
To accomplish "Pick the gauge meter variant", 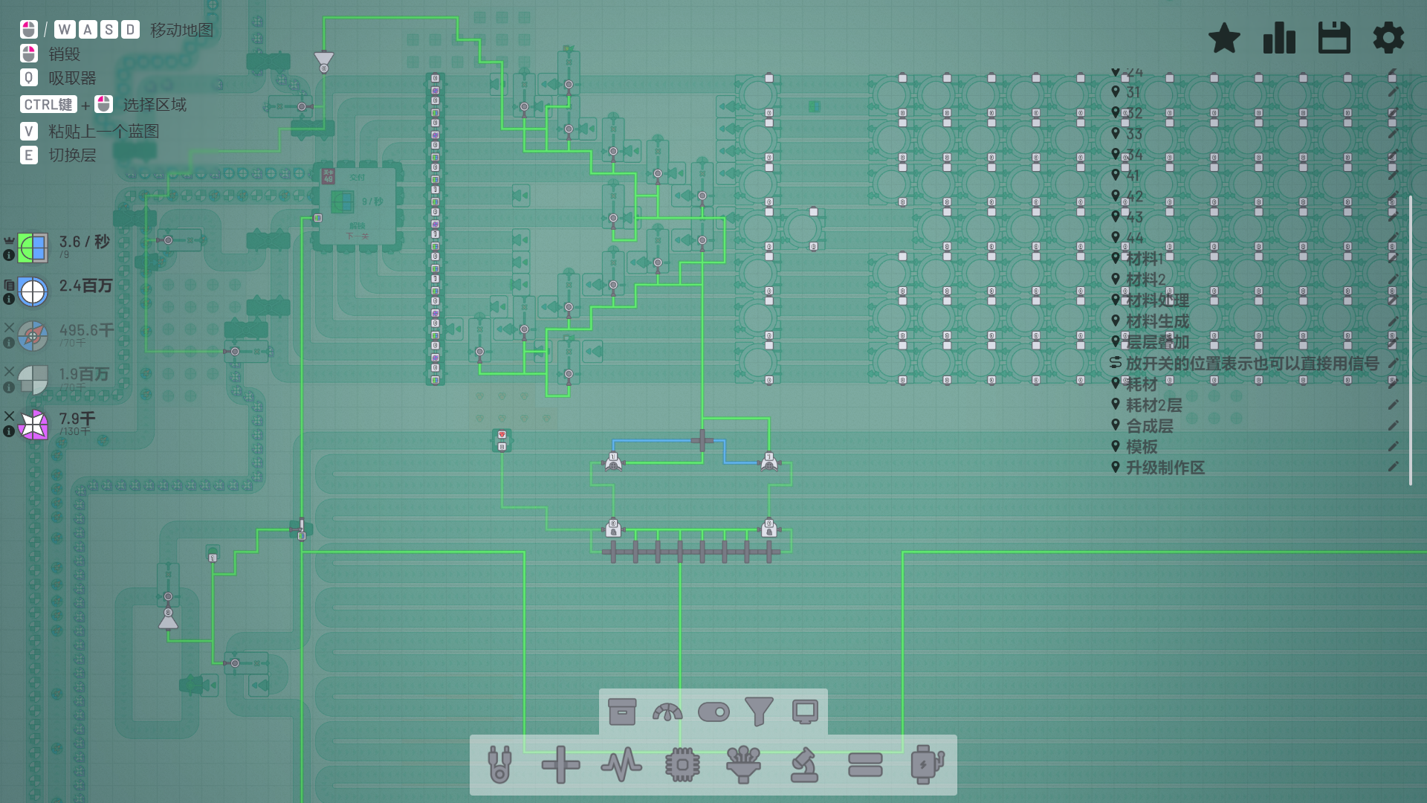I will point(667,712).
